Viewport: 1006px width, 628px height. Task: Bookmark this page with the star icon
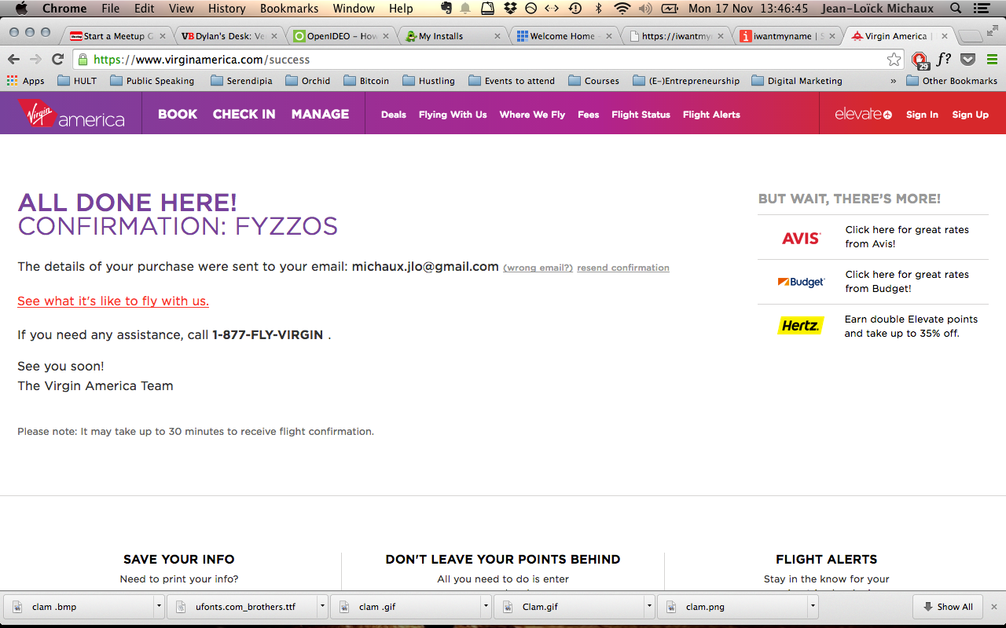click(894, 60)
